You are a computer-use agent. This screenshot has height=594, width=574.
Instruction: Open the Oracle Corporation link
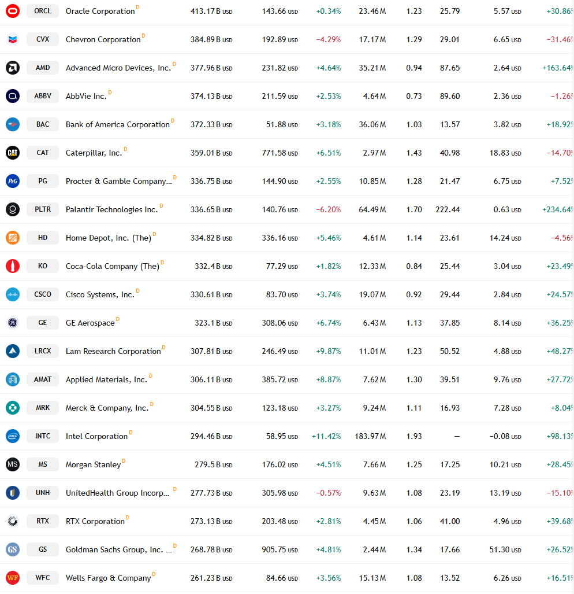[100, 12]
